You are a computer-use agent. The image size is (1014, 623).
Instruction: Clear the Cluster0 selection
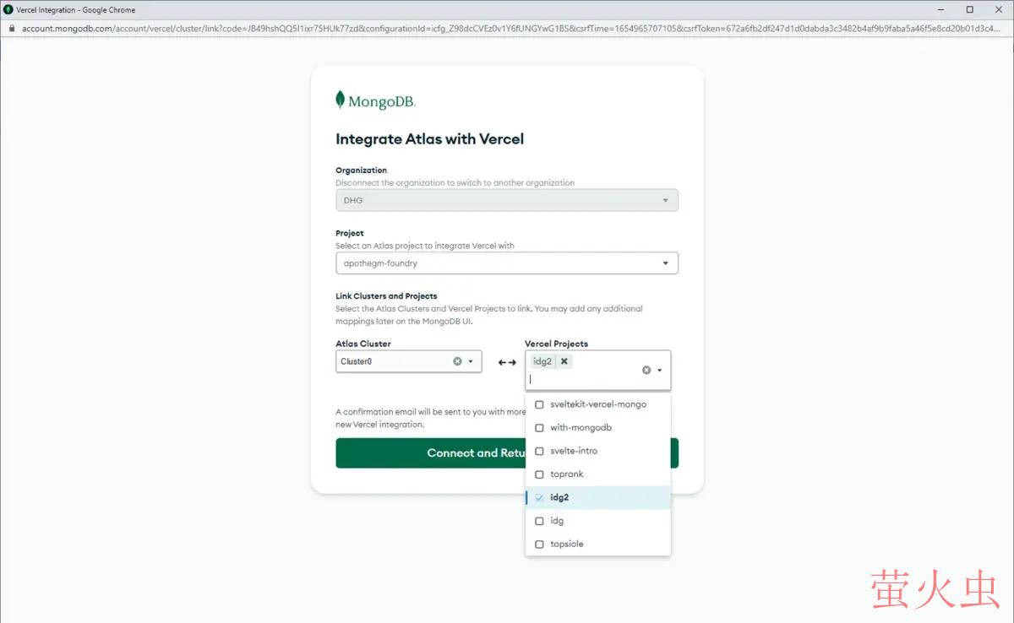pyautogui.click(x=457, y=361)
